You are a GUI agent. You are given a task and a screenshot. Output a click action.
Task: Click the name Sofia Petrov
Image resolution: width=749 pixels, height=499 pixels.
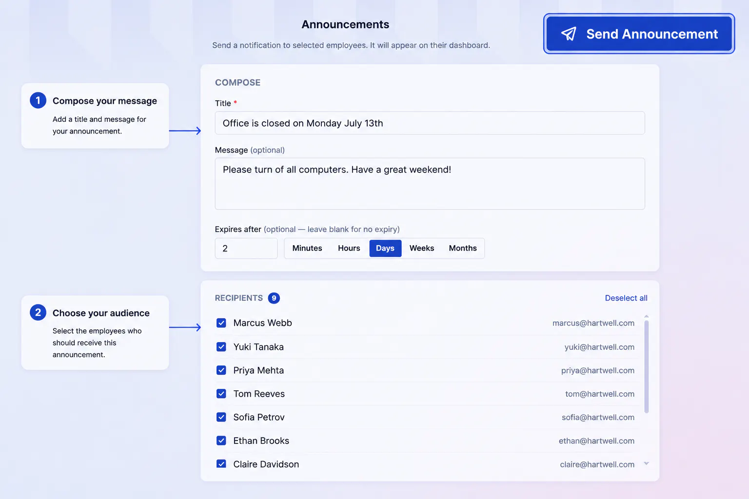[x=259, y=417]
